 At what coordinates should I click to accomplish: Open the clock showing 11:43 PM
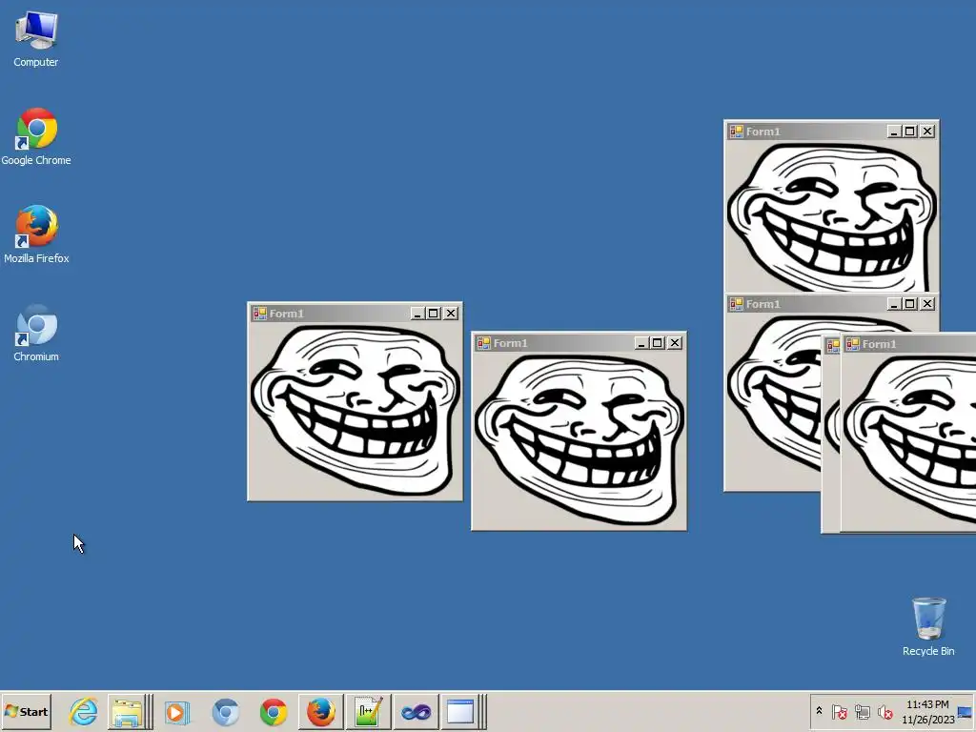tap(927, 711)
